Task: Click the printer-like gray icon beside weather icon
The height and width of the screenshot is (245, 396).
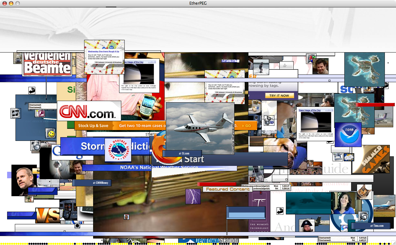Action: (x=338, y=157)
